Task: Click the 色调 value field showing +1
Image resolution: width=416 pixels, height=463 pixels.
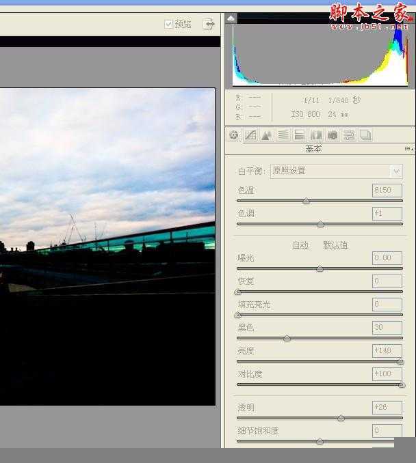Action: (387, 214)
